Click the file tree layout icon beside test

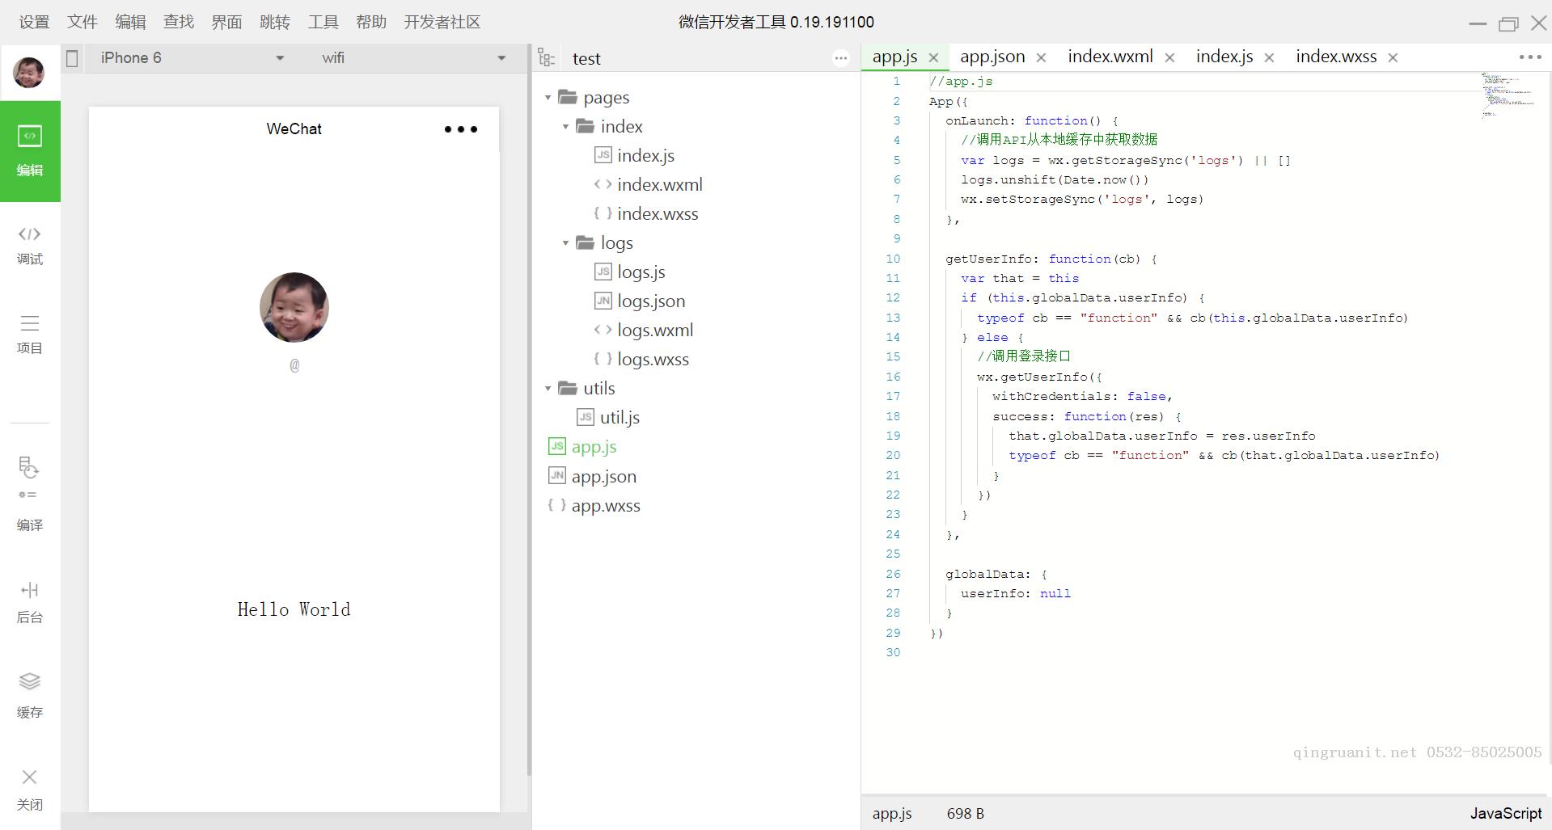(547, 58)
